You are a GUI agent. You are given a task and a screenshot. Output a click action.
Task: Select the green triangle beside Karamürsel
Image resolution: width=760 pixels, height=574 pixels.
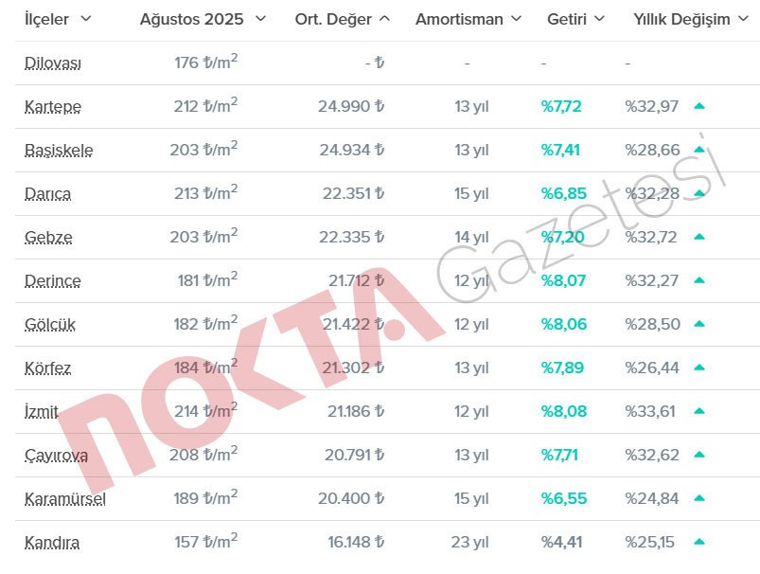pyautogui.click(x=698, y=498)
